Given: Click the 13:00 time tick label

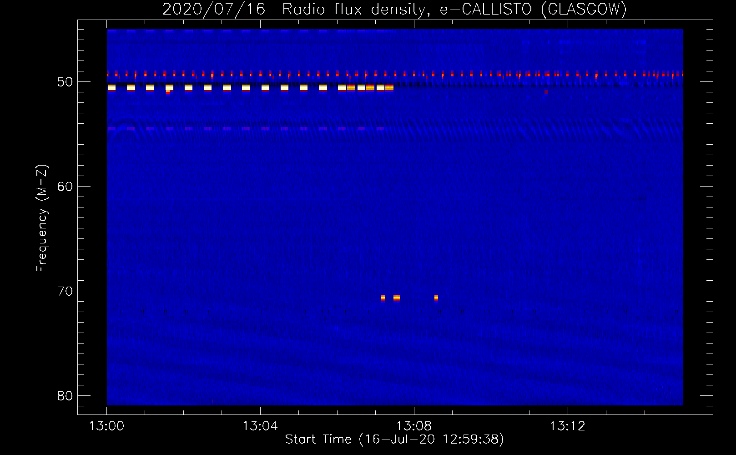Looking at the screenshot, I should point(106,426).
